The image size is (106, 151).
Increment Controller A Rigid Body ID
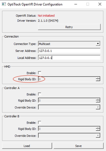(98, 99)
